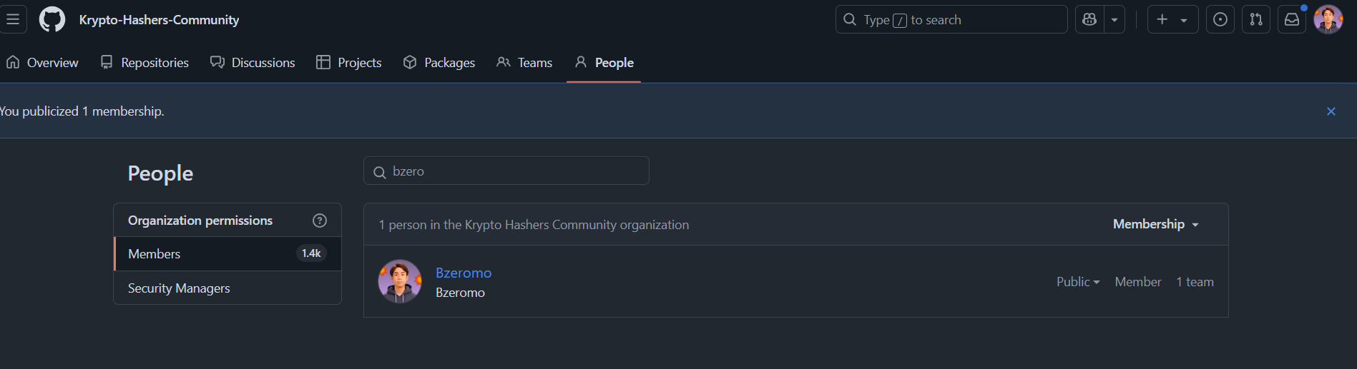The height and width of the screenshot is (369, 1357).
Task: Open Bzeromo's avatar thumbnail
Action: [400, 281]
